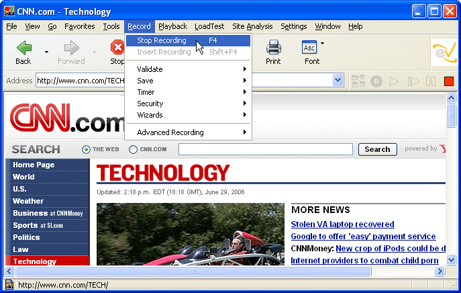Select THE WEB radio button
This screenshot has height=293, width=461.
tap(86, 150)
